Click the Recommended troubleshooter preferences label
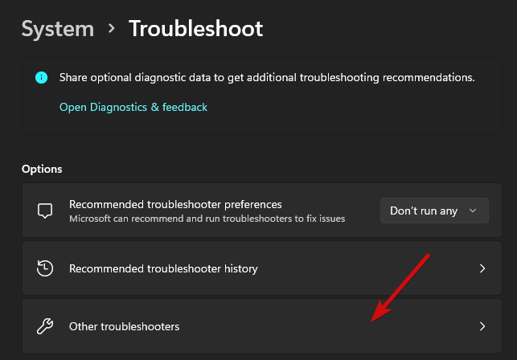 tap(175, 204)
